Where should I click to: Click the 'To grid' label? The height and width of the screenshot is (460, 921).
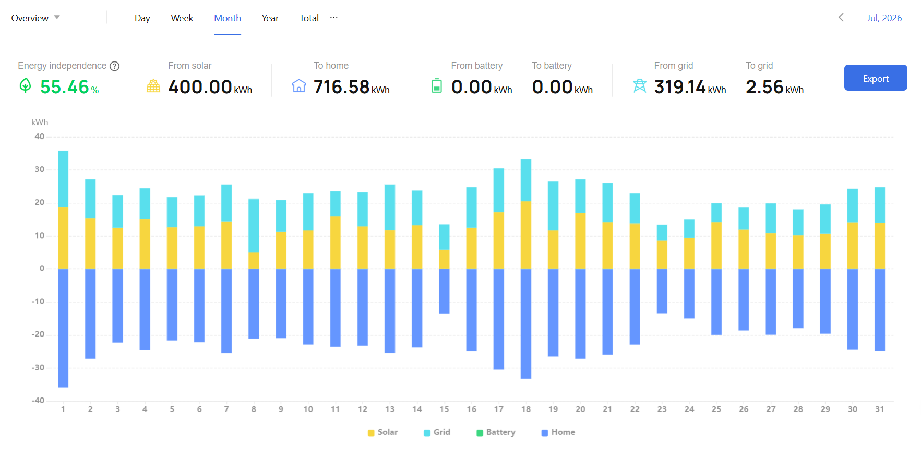759,66
